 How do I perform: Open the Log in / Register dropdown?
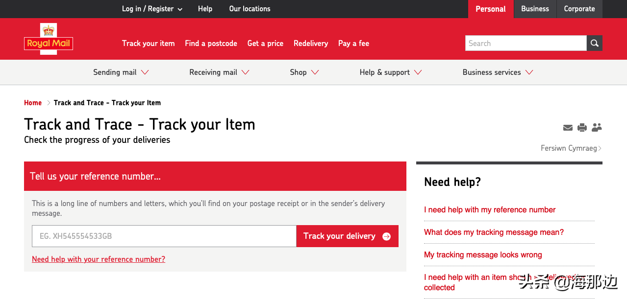coord(152,9)
